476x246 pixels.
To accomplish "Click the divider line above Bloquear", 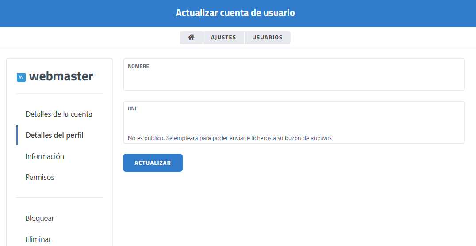I will [59, 197].
